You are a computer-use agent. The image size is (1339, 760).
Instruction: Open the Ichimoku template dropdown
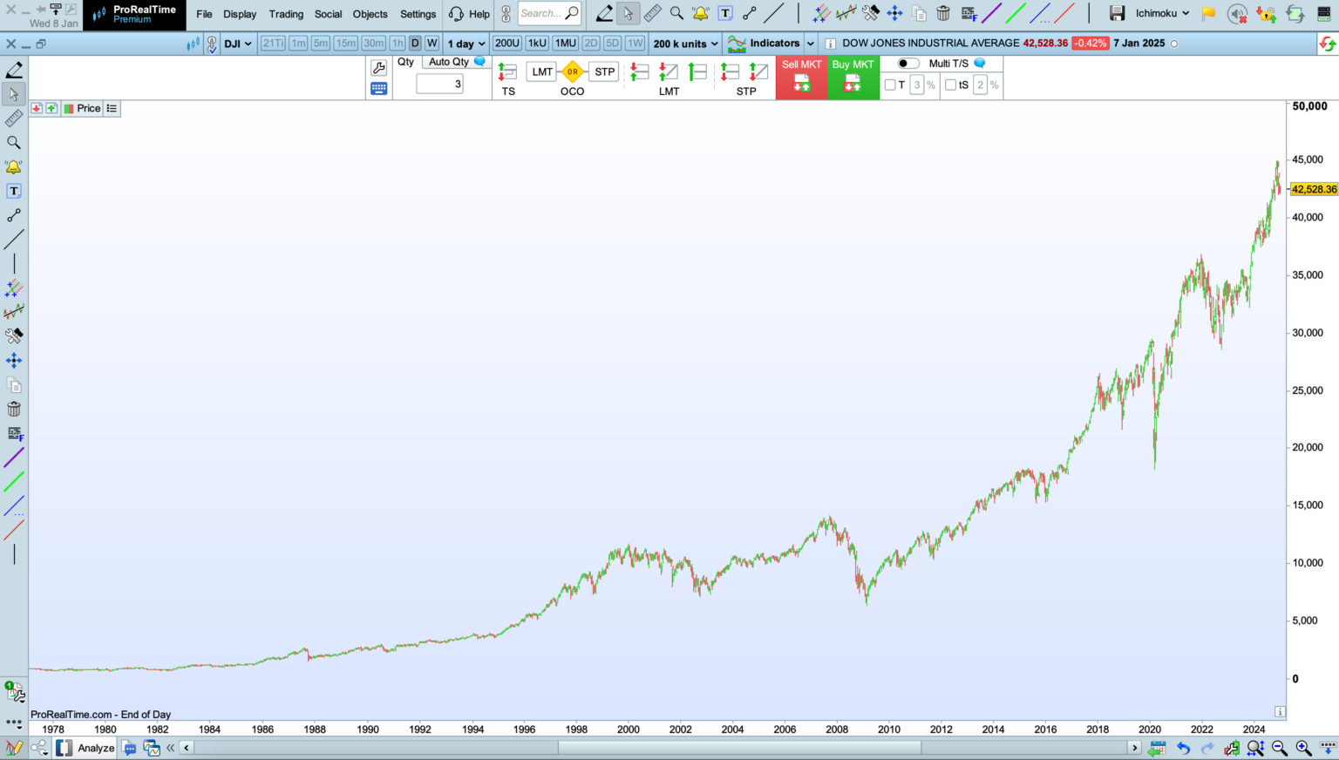point(1163,14)
